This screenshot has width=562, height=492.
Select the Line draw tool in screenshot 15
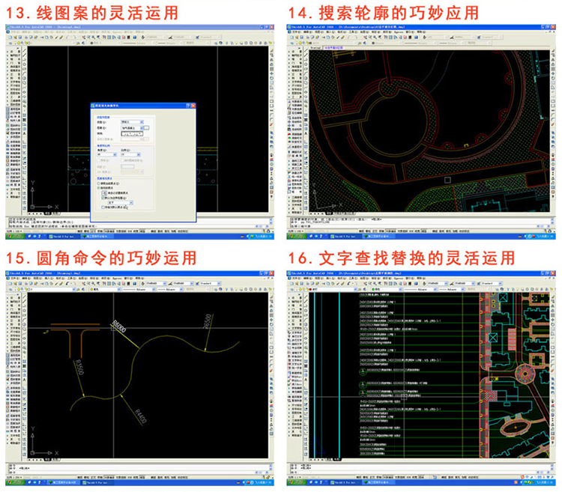click(x=24, y=295)
